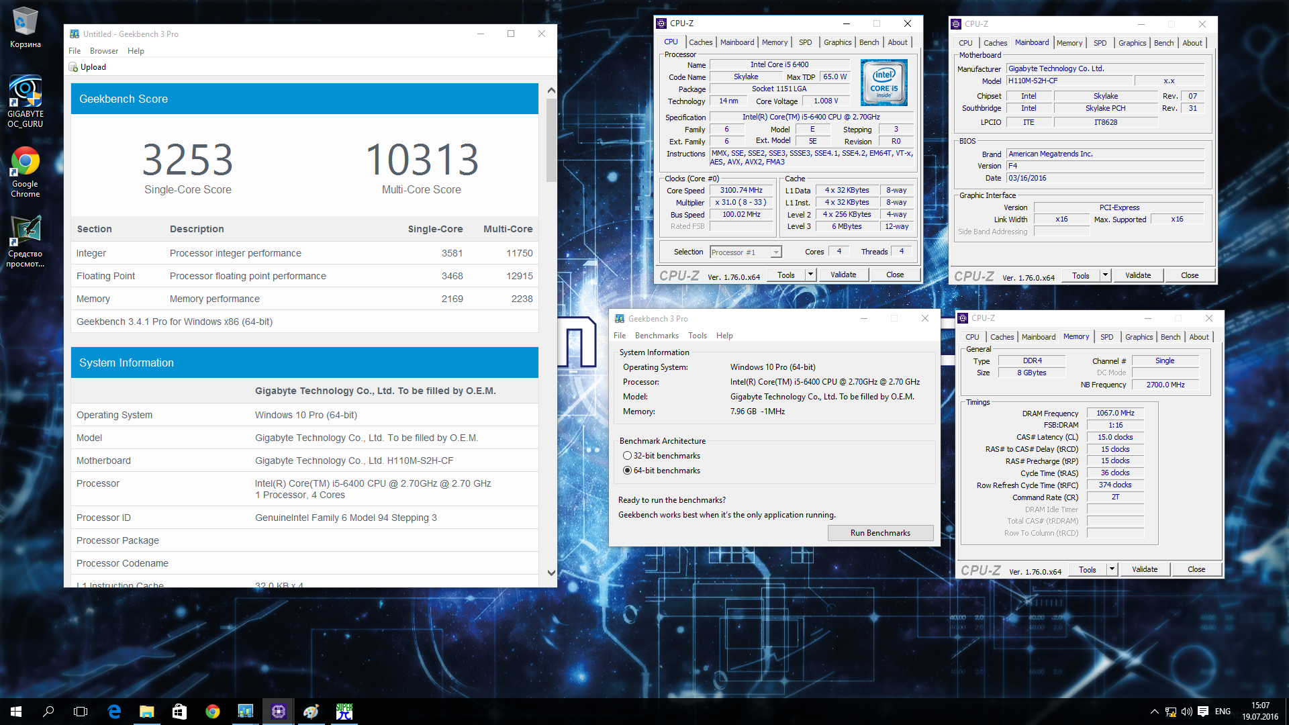Click the Intel Core i5 logo in CPU-Z

[x=884, y=83]
